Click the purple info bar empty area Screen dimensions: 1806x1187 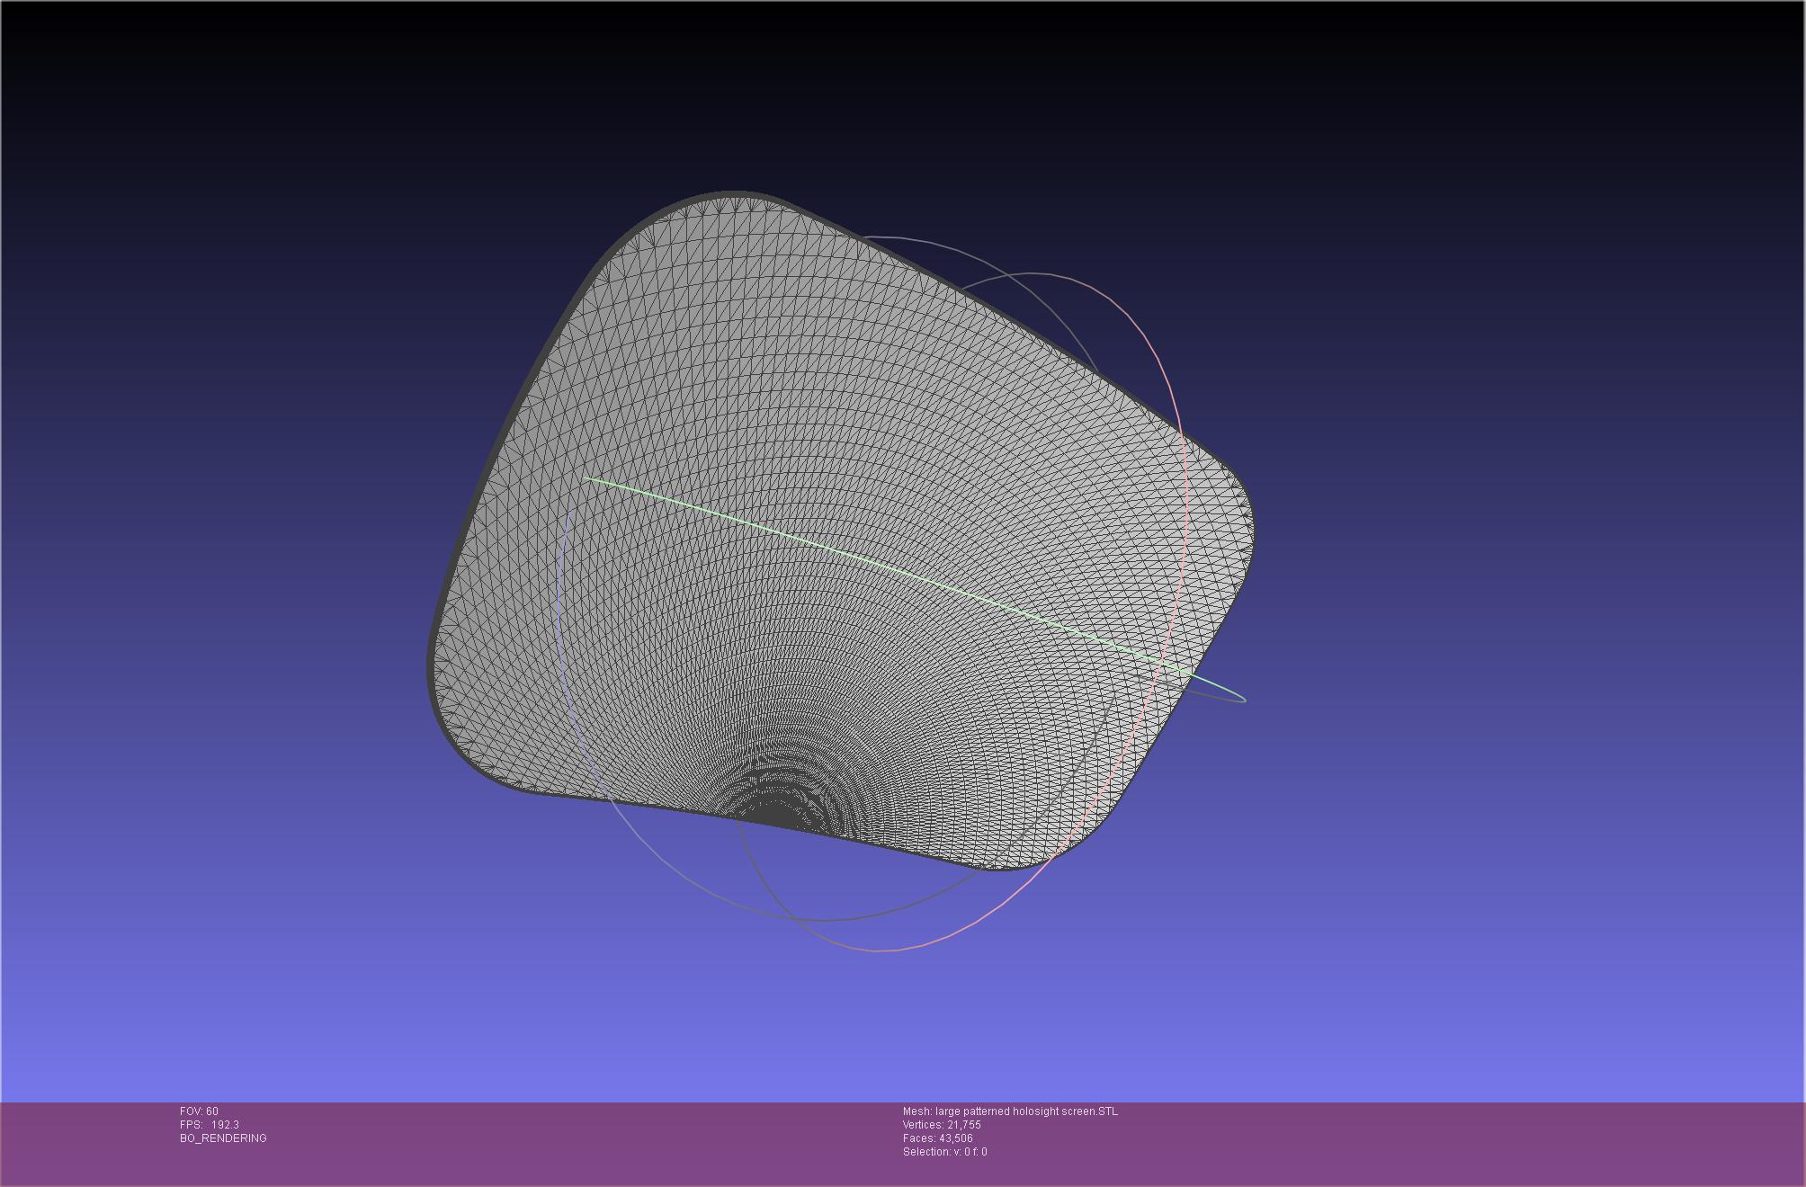(1439, 1142)
